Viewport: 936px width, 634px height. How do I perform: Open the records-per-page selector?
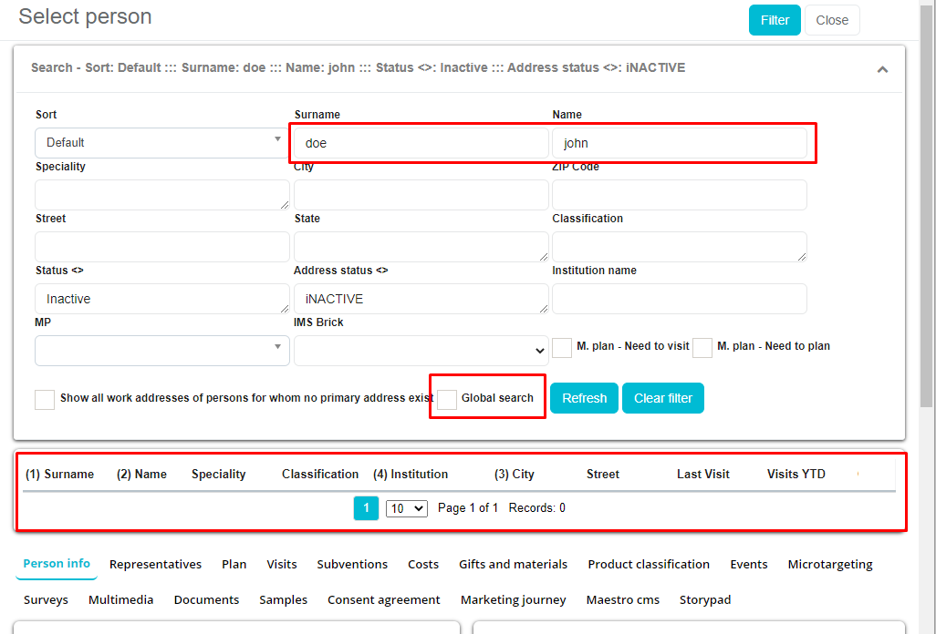(406, 508)
